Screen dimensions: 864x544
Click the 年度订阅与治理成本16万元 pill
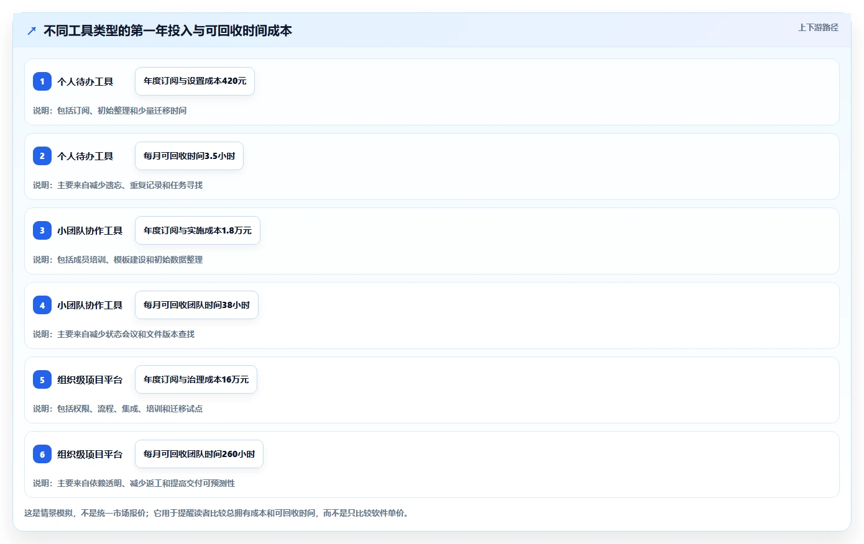pos(196,379)
